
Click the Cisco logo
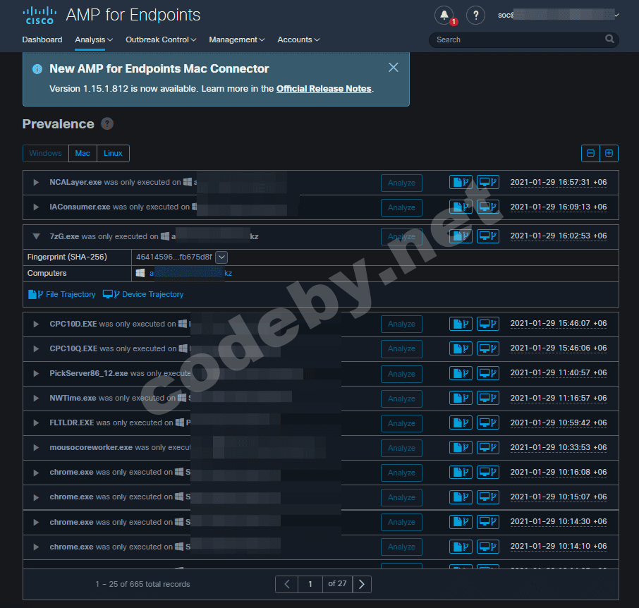39,16
